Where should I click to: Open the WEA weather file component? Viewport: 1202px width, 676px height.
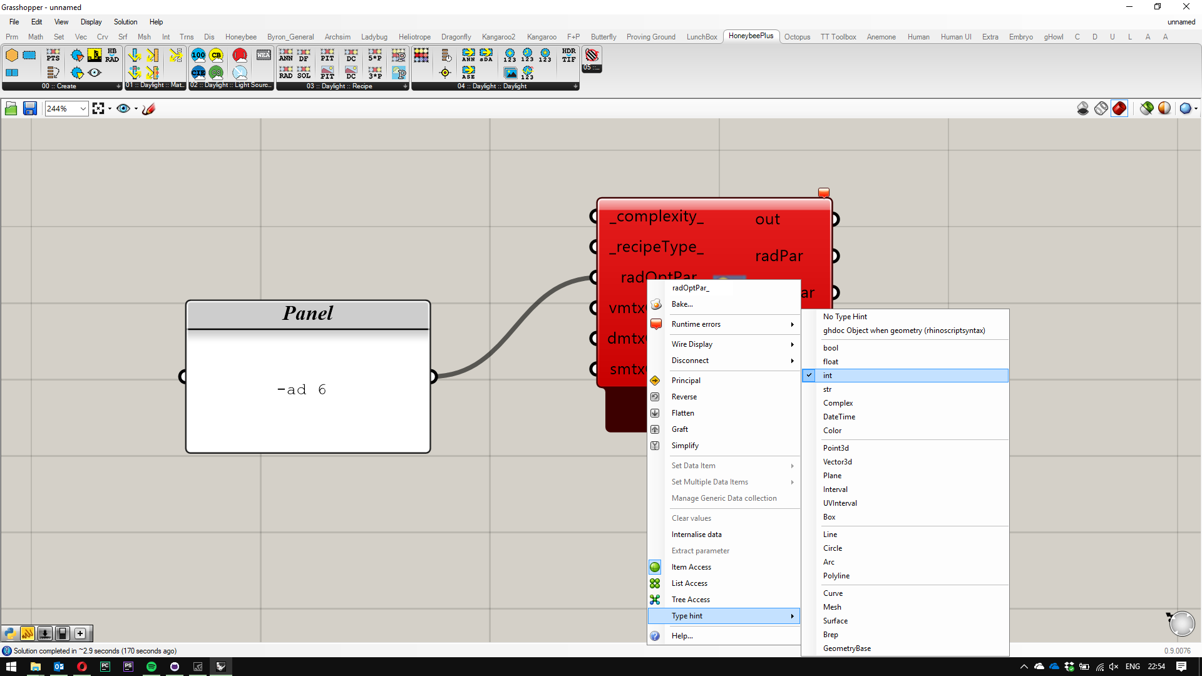coord(263,54)
